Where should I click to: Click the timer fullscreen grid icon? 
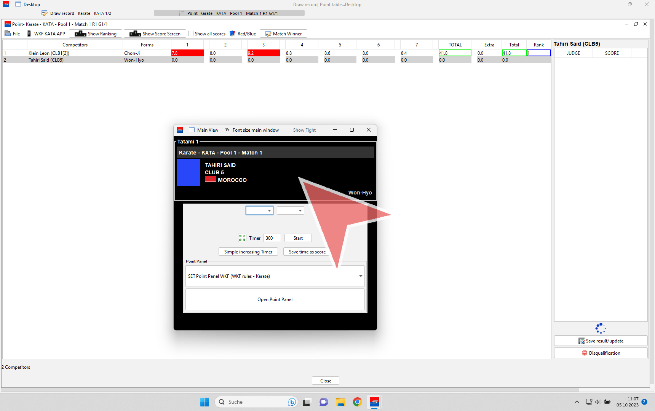pyautogui.click(x=242, y=238)
